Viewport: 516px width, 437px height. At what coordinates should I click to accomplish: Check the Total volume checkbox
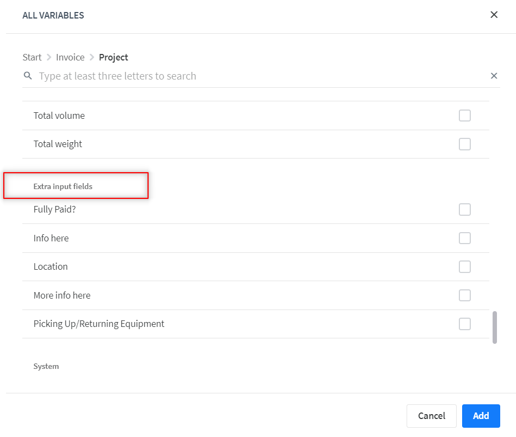pos(465,116)
